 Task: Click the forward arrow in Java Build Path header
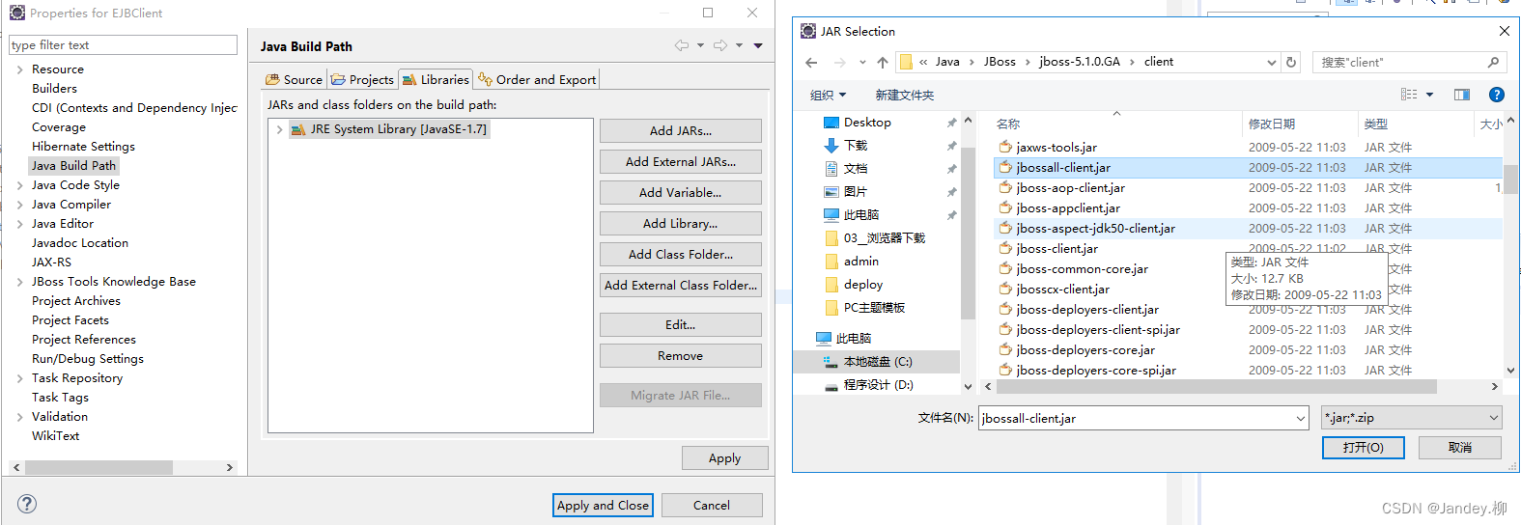(720, 45)
